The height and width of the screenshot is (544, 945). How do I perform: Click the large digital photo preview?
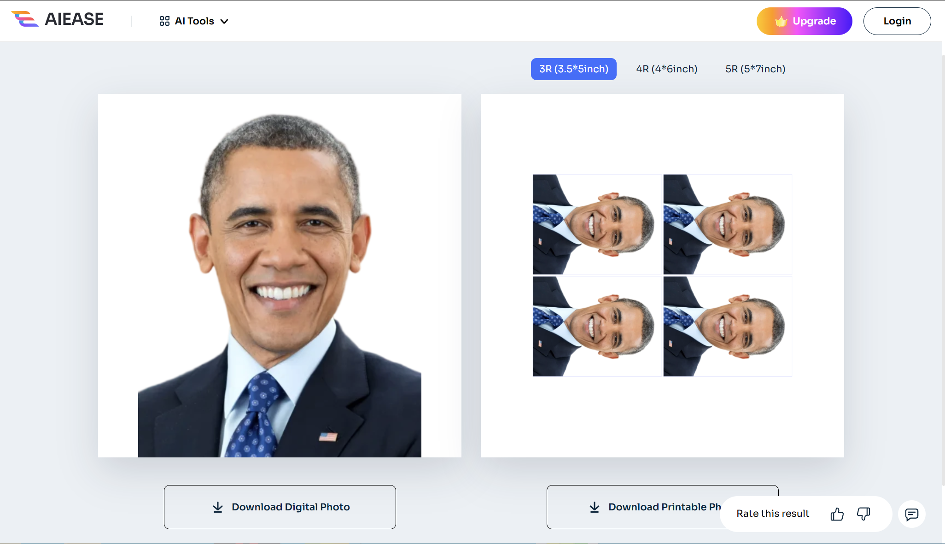[x=280, y=275]
